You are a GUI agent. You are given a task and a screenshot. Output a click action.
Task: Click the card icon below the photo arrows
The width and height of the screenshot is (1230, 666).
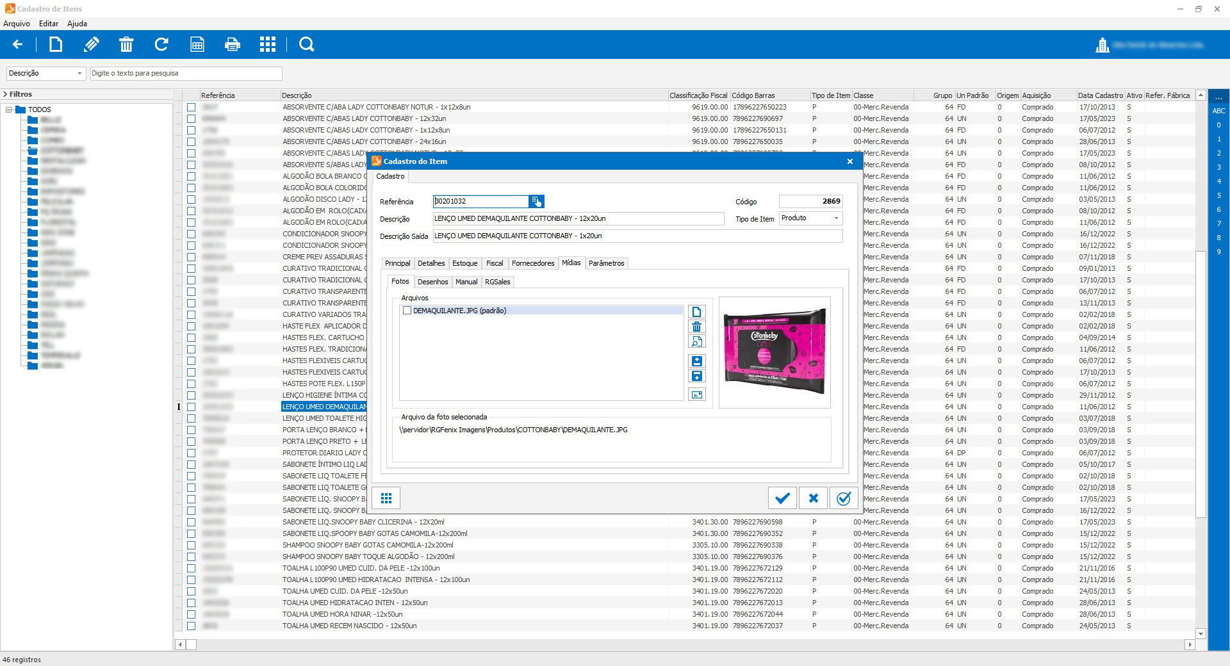(696, 394)
